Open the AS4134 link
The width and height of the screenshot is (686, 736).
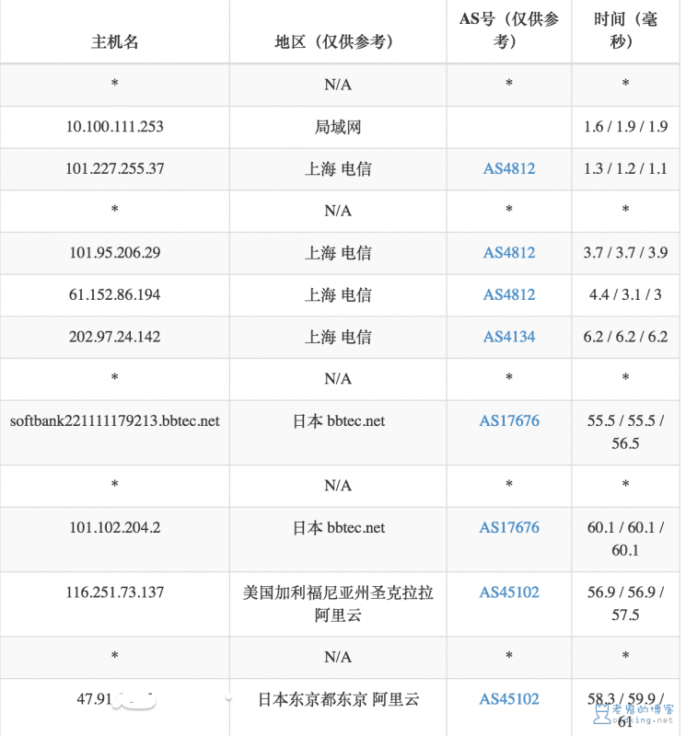tap(509, 337)
